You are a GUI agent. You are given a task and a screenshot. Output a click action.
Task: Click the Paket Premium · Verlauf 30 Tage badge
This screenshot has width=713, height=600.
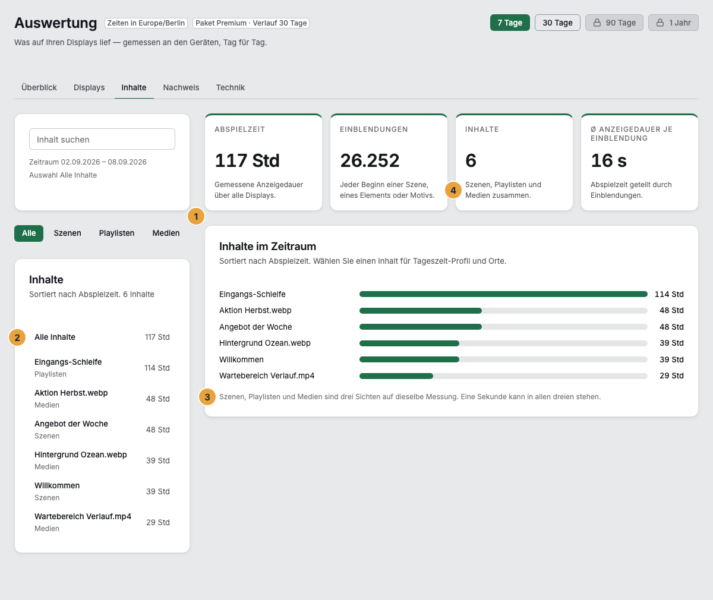[x=251, y=23]
